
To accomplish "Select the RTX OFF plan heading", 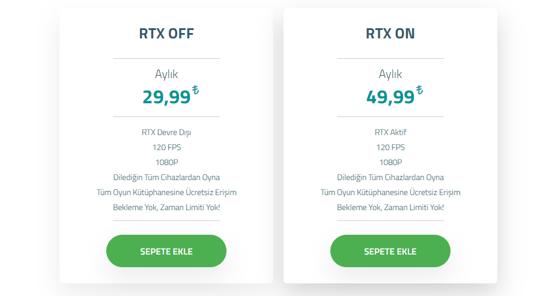I will point(166,34).
